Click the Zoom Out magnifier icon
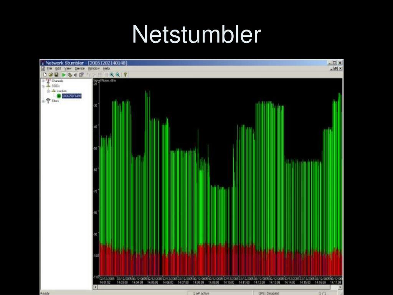 click(117, 75)
